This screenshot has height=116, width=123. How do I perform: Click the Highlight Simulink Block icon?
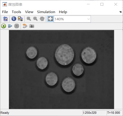point(25,26)
